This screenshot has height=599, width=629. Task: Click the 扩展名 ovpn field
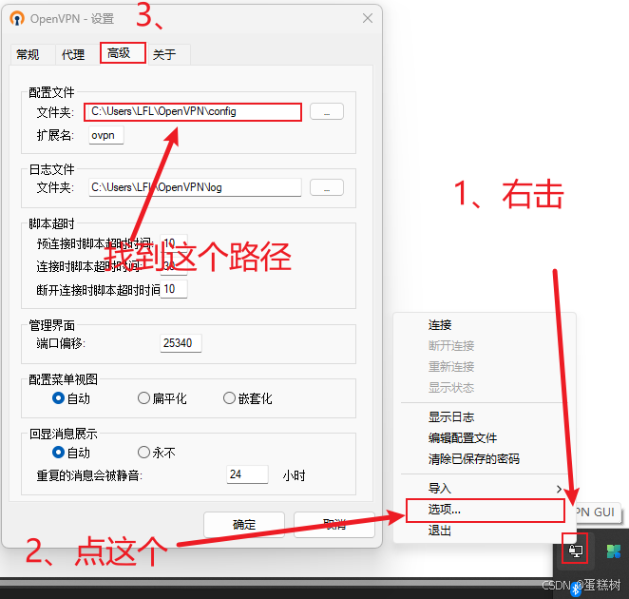[105, 135]
